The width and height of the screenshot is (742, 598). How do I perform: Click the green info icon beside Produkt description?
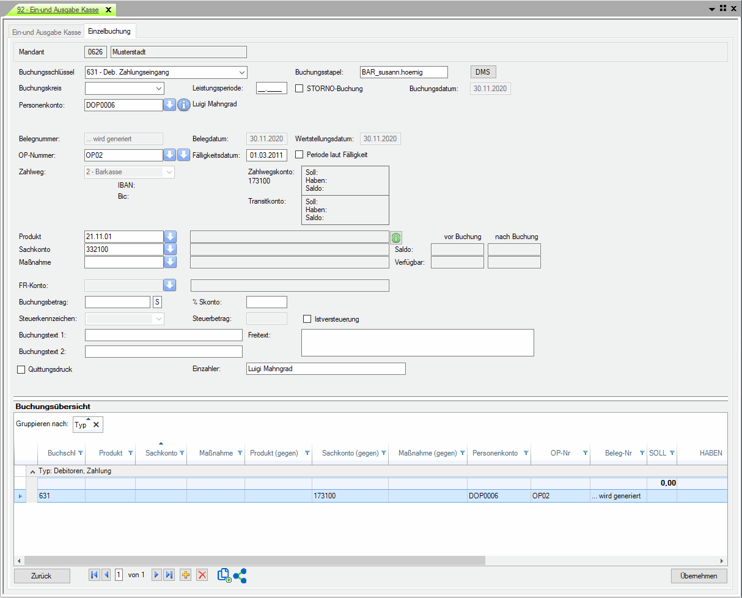tap(395, 237)
